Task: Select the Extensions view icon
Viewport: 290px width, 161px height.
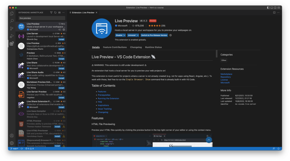Action: click(12, 44)
